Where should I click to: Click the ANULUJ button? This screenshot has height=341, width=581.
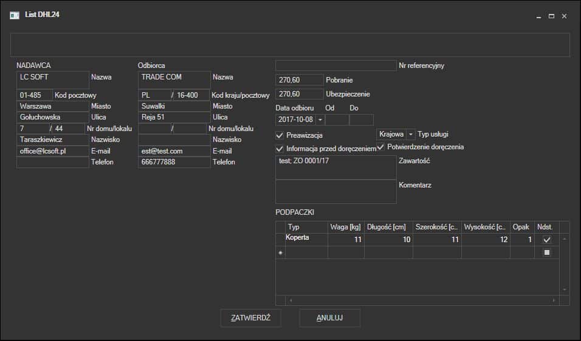[x=330, y=318]
